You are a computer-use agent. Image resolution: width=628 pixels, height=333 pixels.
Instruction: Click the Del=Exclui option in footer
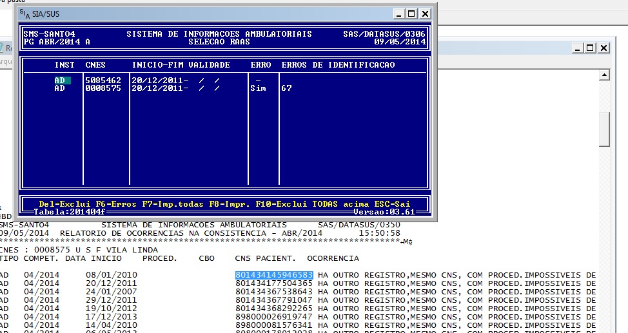point(60,204)
